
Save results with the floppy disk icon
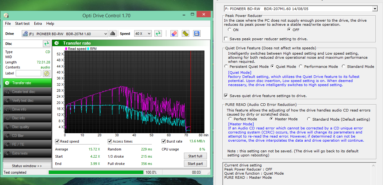(197, 34)
